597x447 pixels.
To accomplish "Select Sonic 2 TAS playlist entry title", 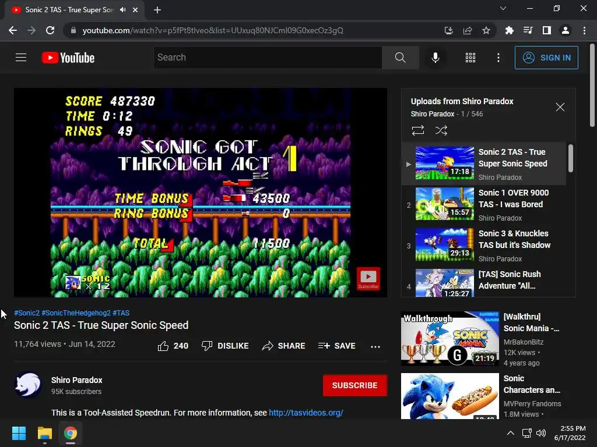I will pyautogui.click(x=512, y=158).
